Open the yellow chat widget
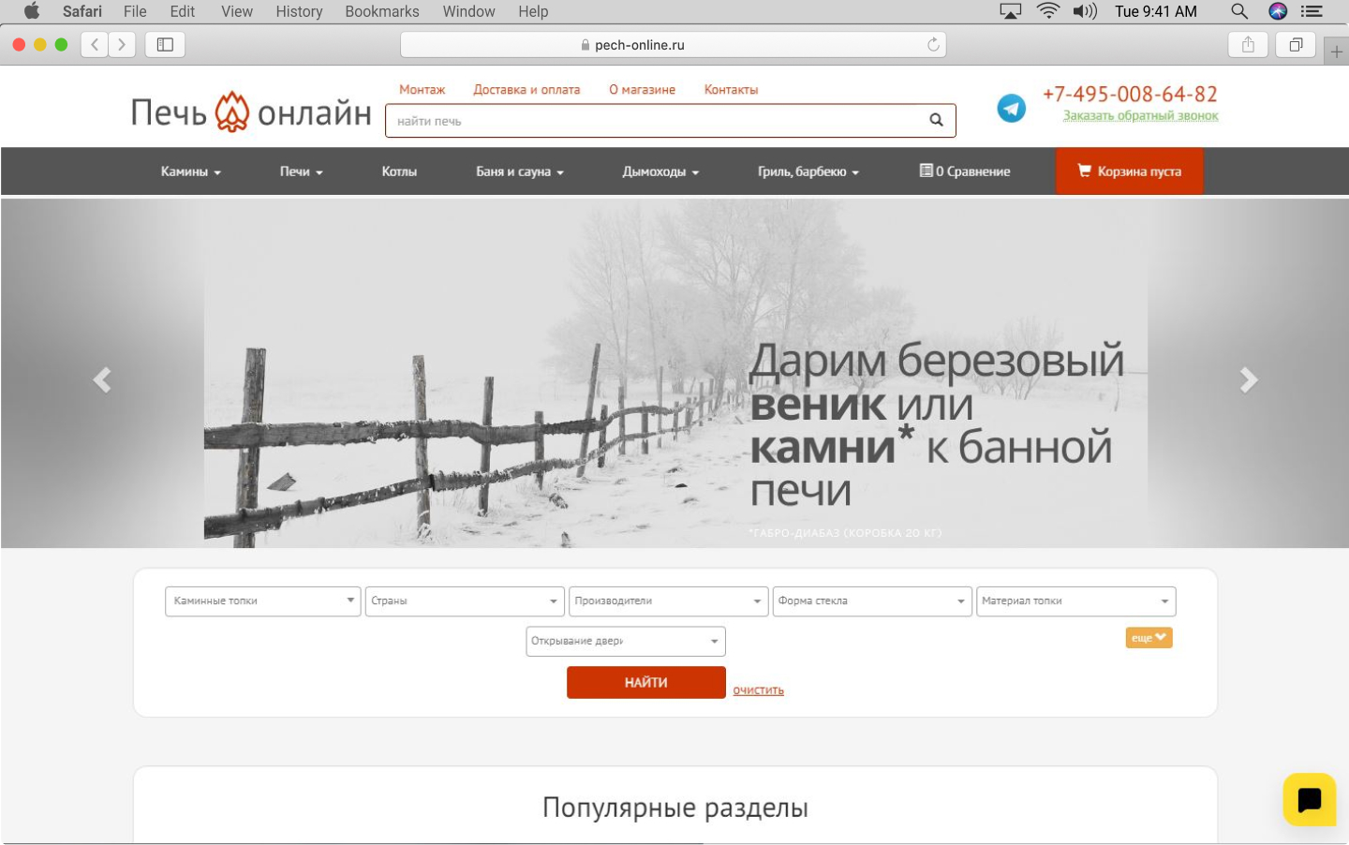 [x=1309, y=799]
